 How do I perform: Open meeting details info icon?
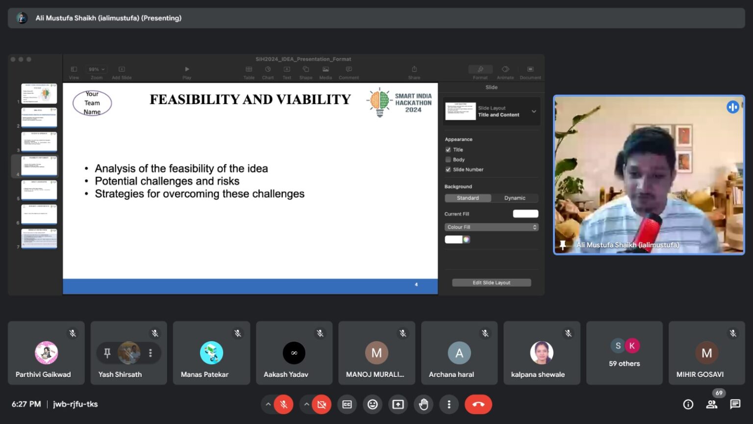(688, 404)
